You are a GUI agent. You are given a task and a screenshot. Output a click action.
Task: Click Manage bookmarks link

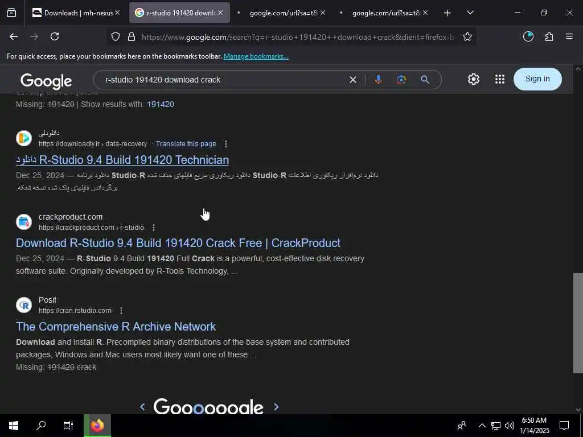[x=256, y=56]
